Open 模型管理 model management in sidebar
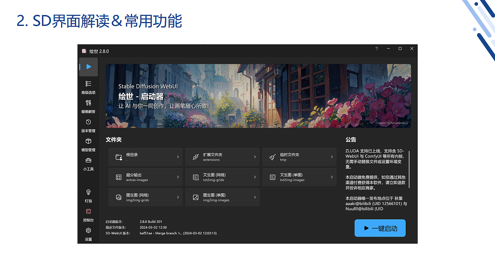 88,145
